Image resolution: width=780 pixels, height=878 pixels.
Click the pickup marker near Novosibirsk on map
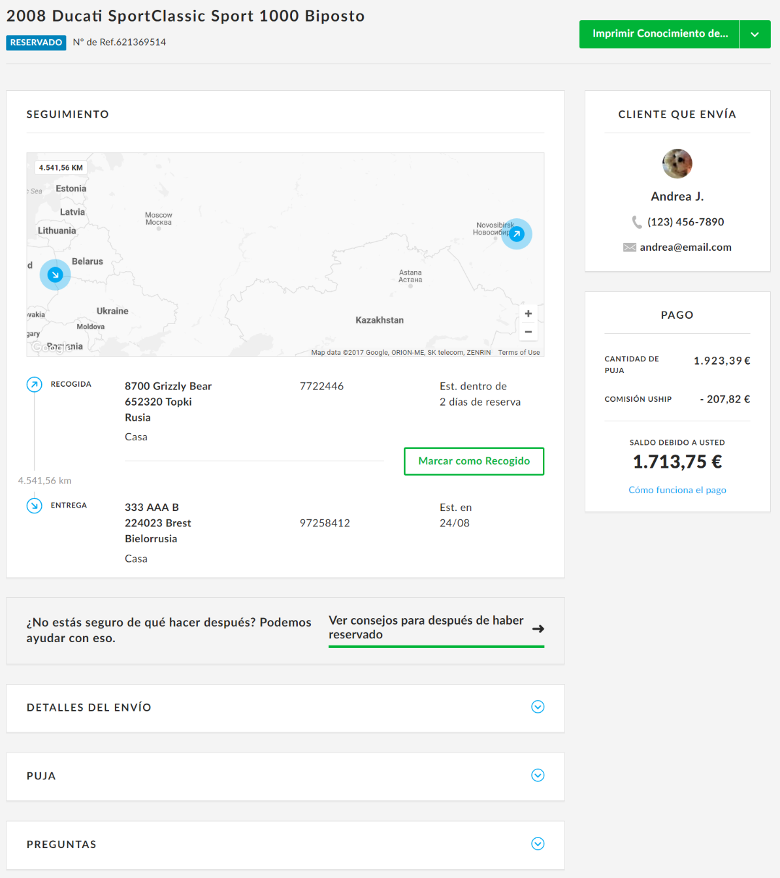517,234
